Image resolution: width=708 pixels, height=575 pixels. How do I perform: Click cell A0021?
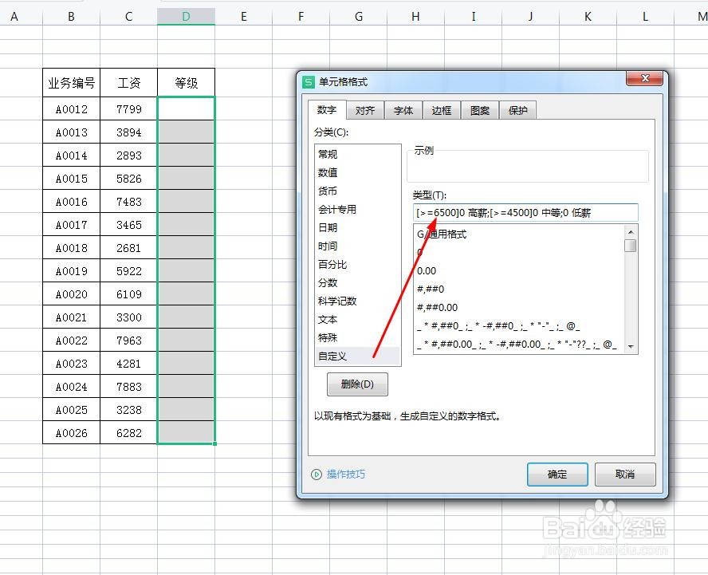click(71, 317)
